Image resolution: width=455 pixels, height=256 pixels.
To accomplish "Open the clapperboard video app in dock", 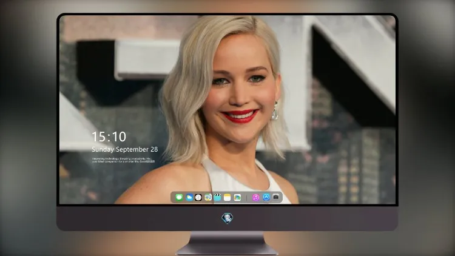I will tap(217, 198).
